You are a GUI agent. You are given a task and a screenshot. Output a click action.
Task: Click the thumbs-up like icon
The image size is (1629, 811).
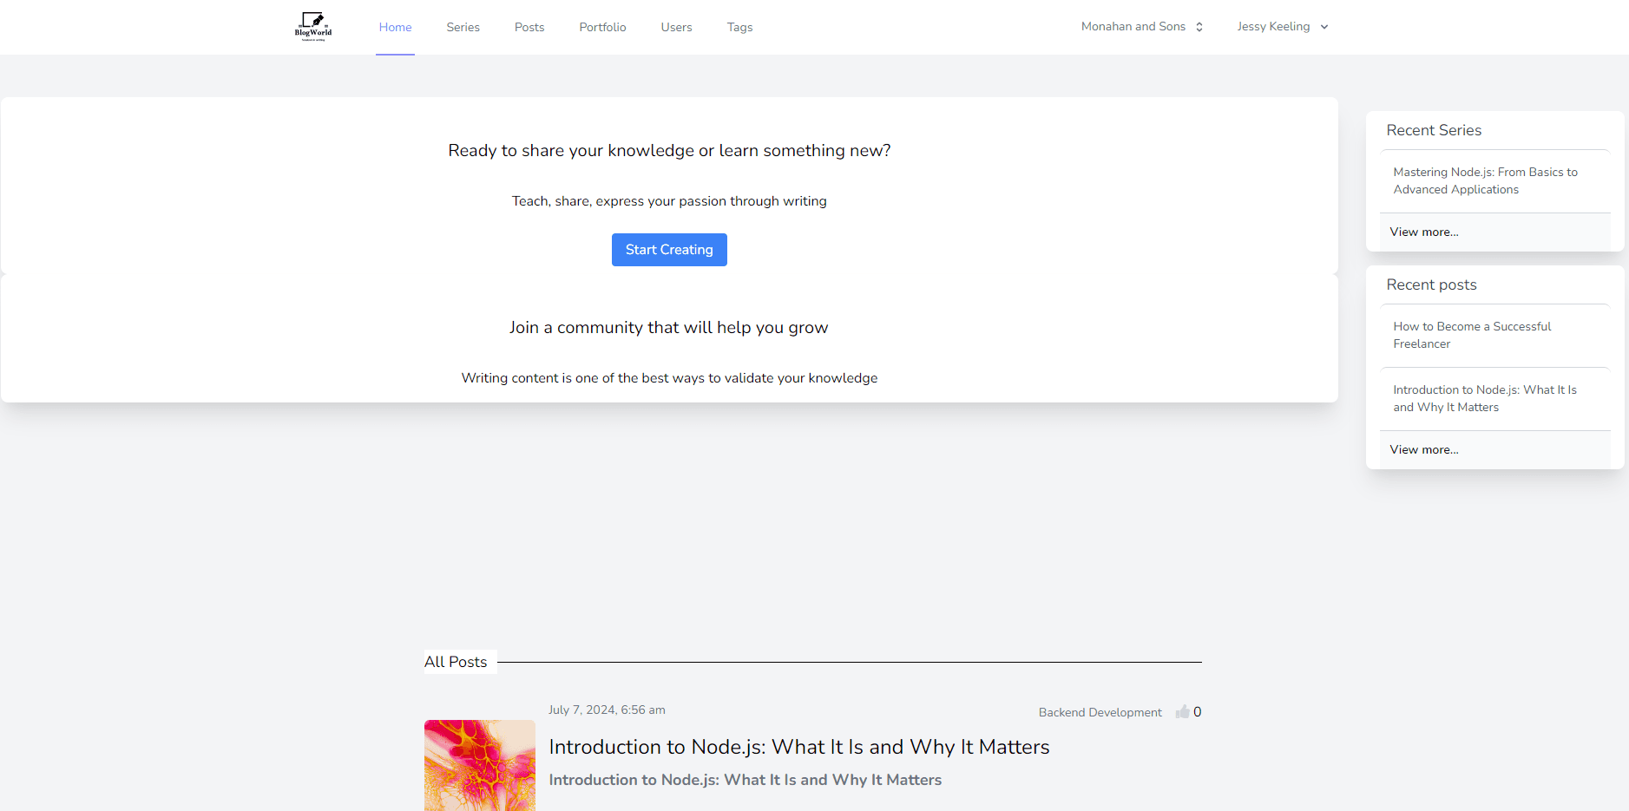pyautogui.click(x=1182, y=712)
